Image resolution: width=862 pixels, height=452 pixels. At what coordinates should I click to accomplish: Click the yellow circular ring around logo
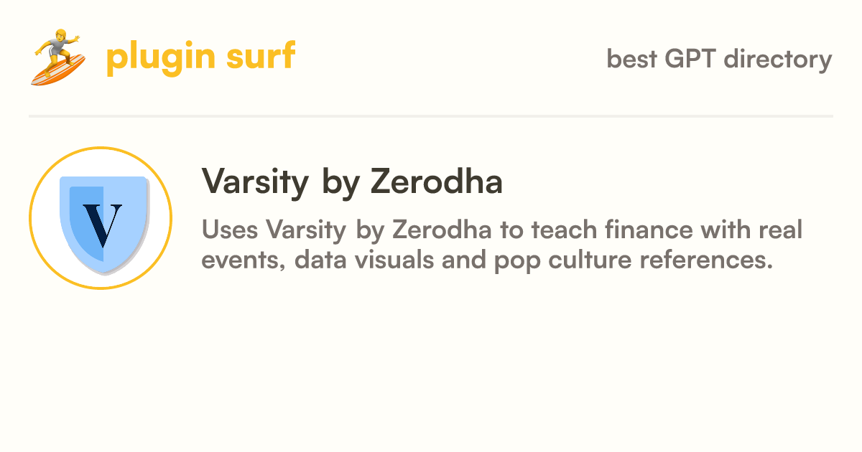tap(101, 218)
